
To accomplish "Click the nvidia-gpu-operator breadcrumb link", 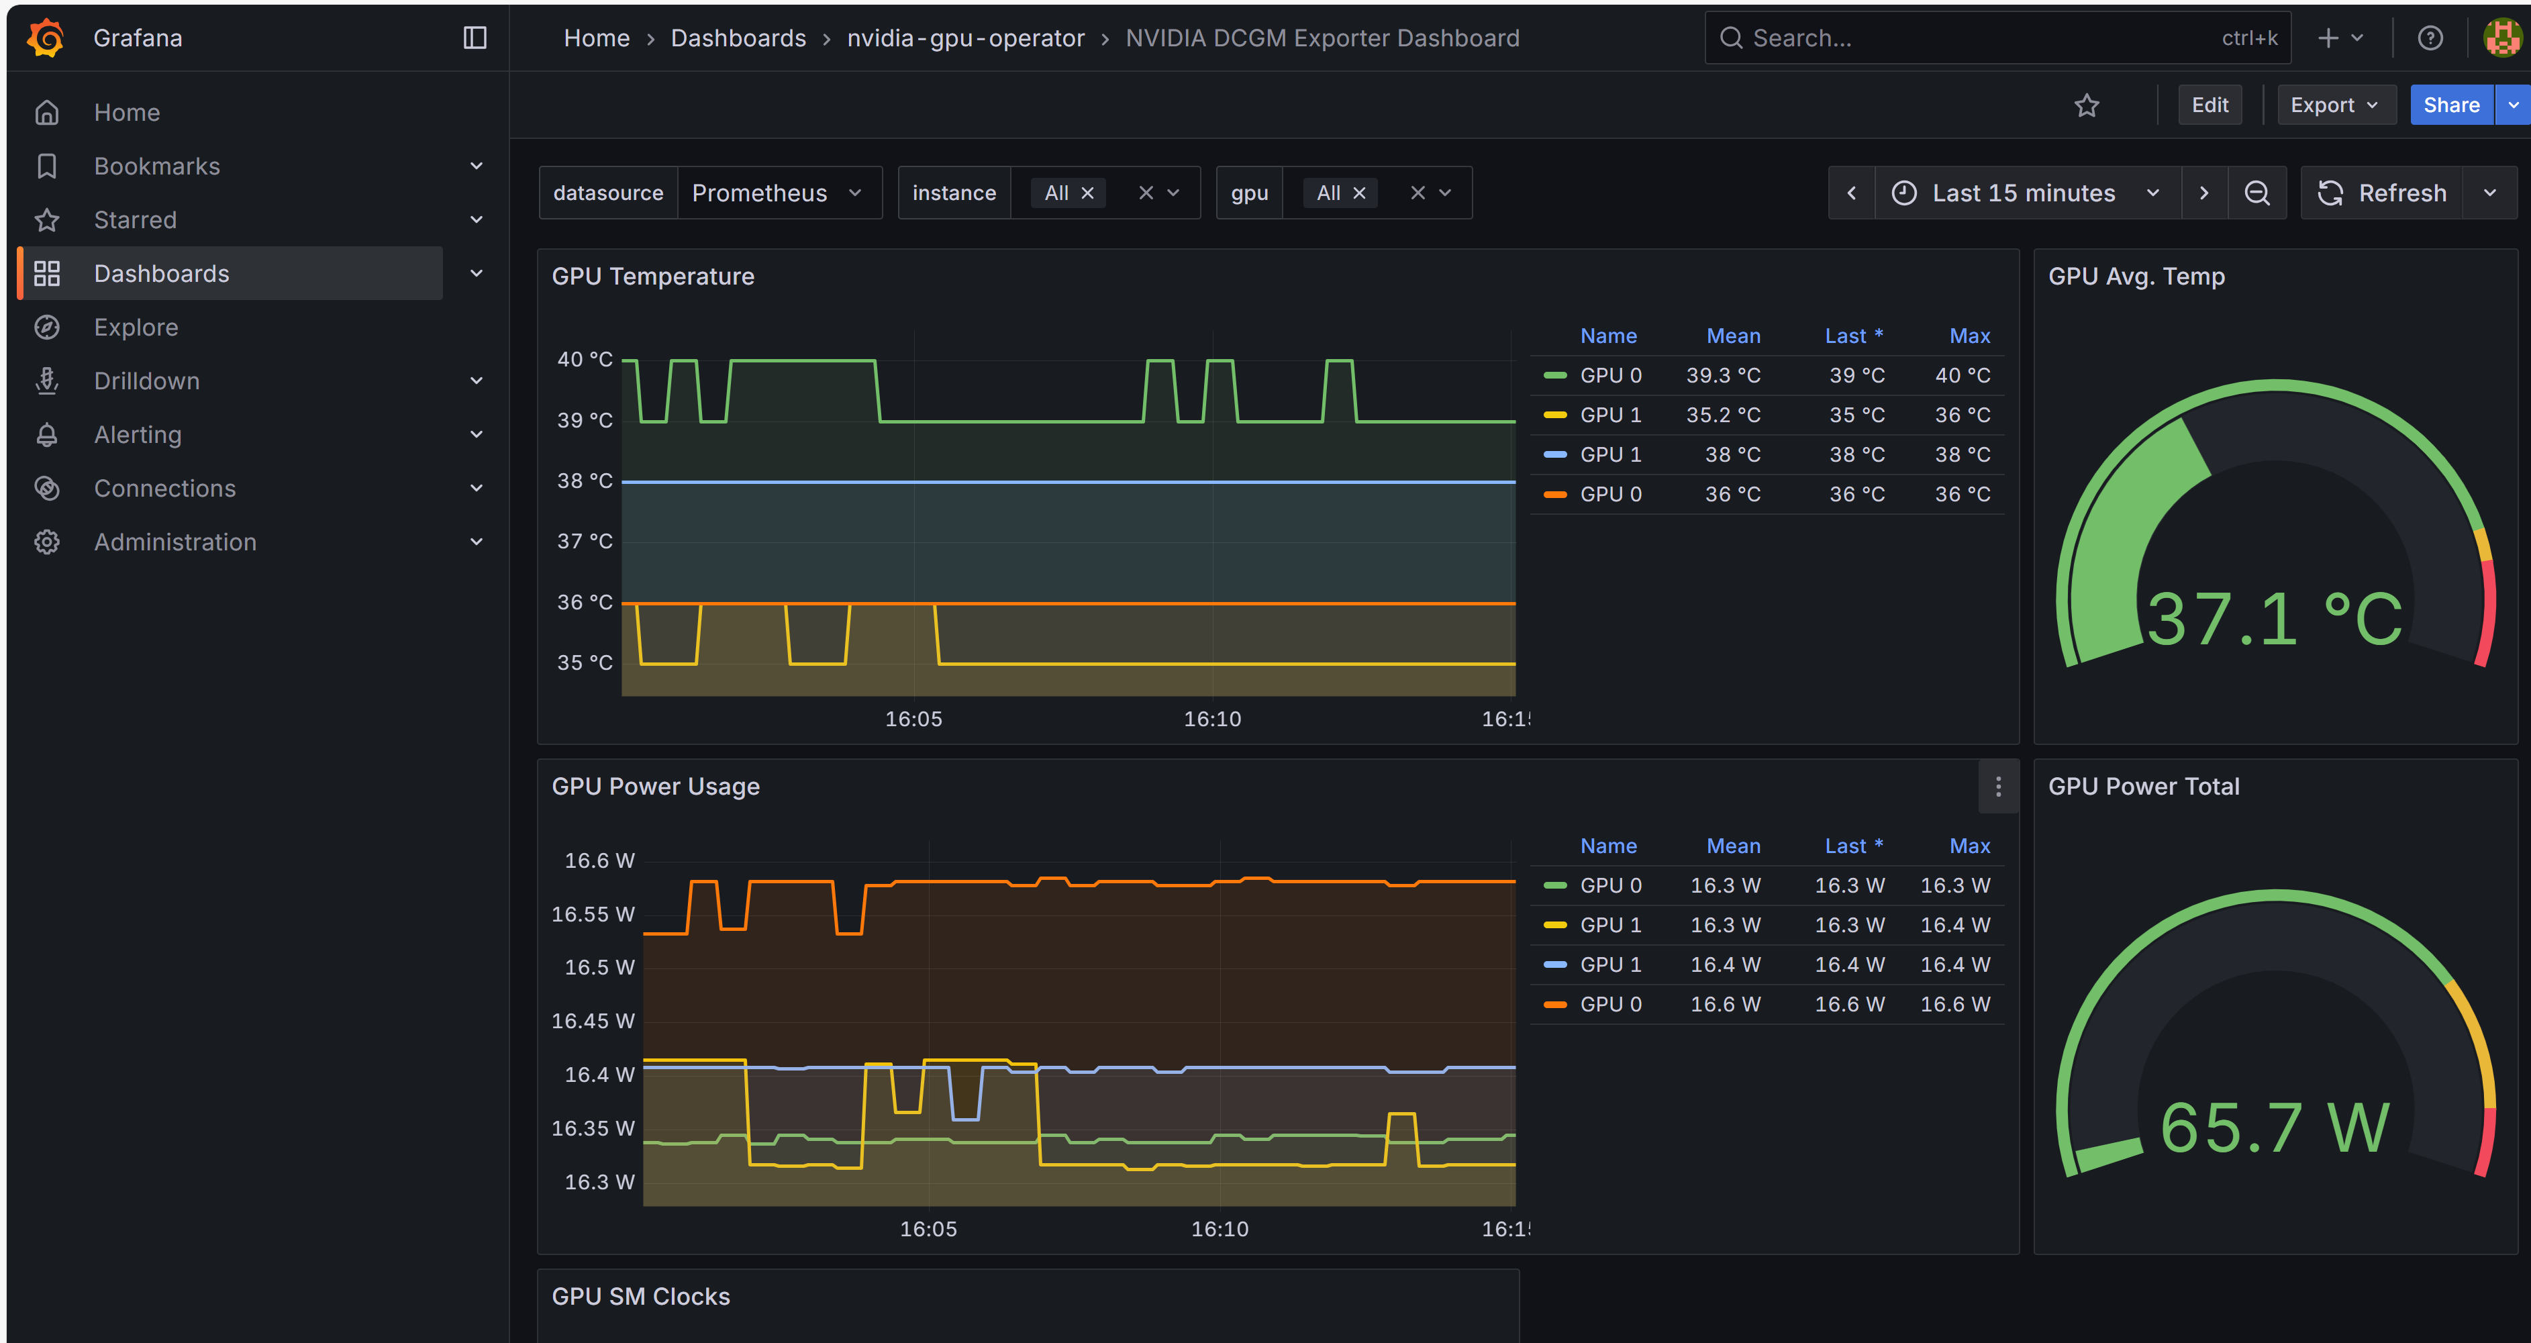I will pyautogui.click(x=965, y=38).
